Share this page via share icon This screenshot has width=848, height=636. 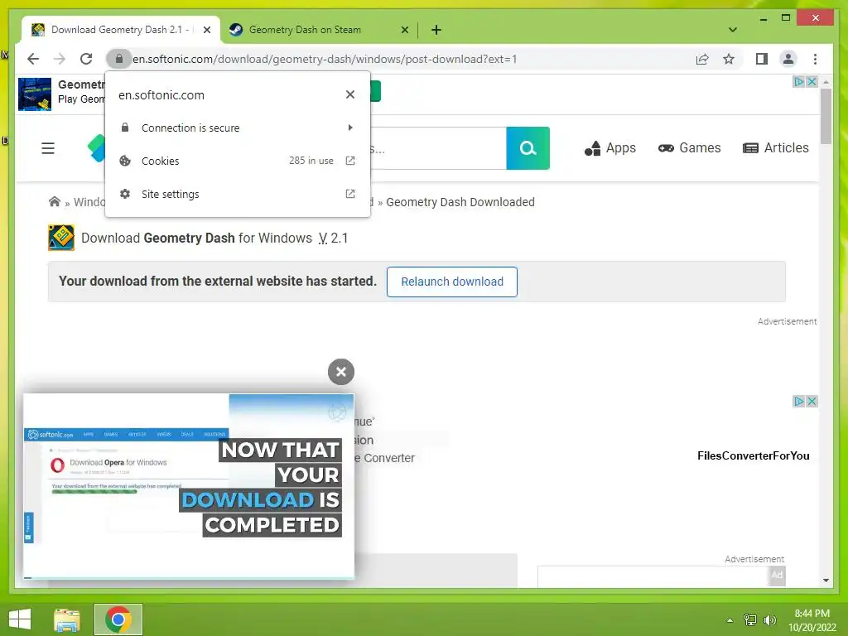(x=702, y=59)
